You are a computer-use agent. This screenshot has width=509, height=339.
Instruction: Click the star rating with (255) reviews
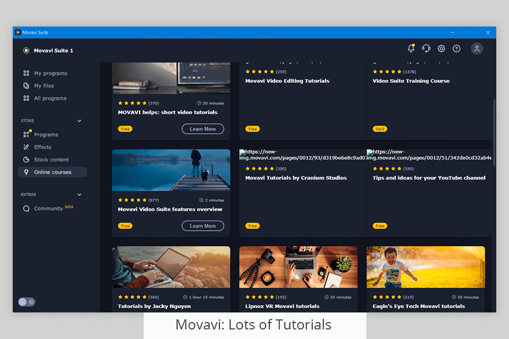tap(266, 72)
